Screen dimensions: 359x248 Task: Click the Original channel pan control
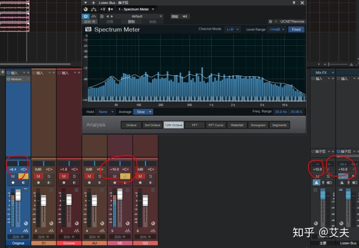click(x=18, y=163)
